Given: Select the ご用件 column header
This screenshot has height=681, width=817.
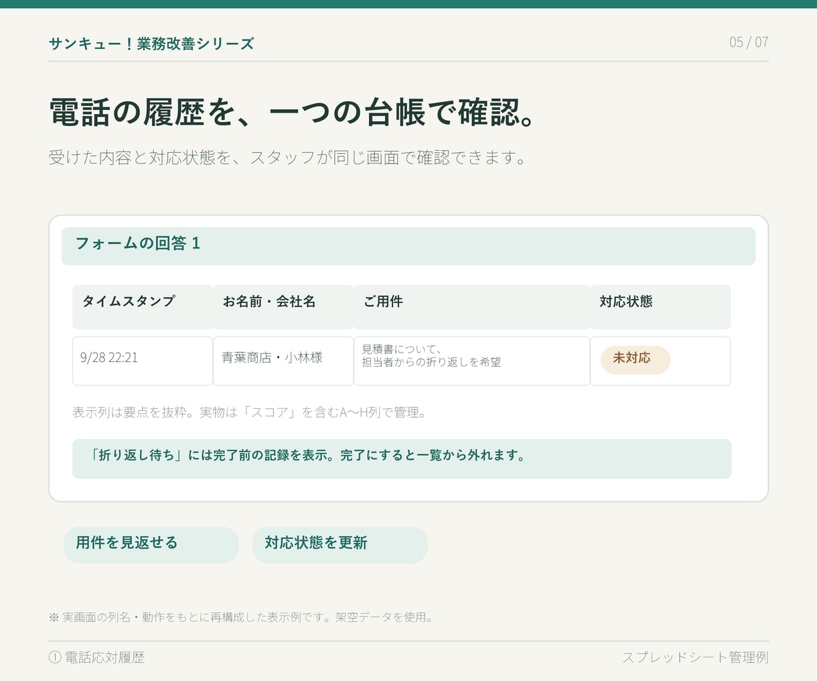Looking at the screenshot, I should coord(471,307).
